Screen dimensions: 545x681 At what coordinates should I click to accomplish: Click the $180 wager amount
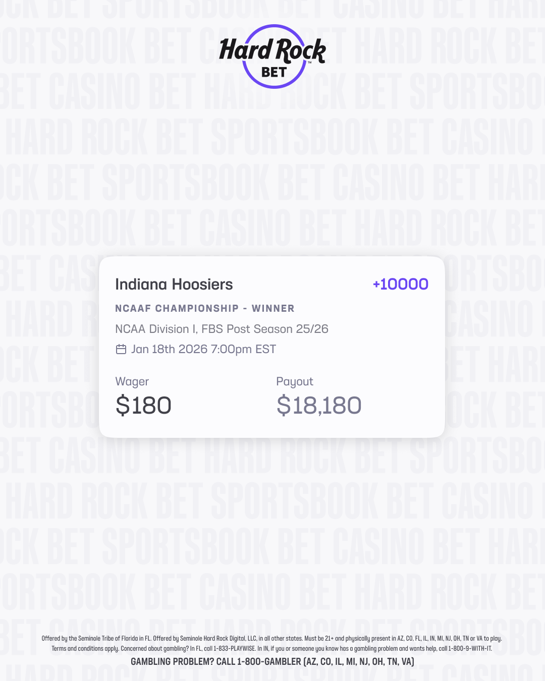(x=144, y=406)
